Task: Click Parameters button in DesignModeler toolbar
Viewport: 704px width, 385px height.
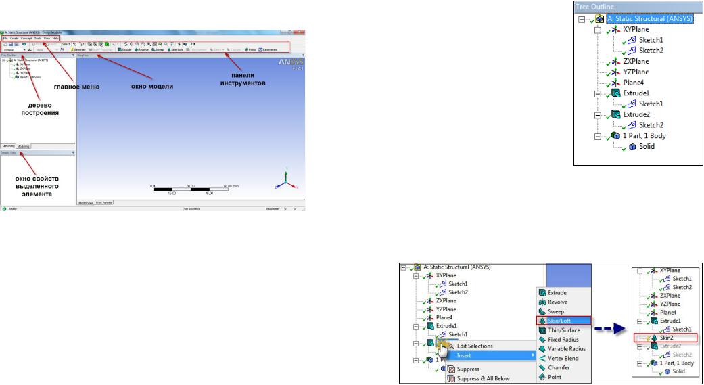Action: (268, 50)
